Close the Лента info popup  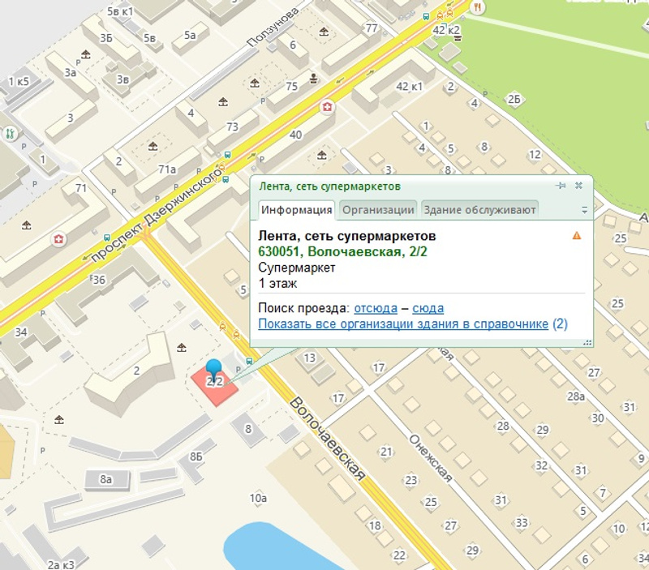(578, 186)
